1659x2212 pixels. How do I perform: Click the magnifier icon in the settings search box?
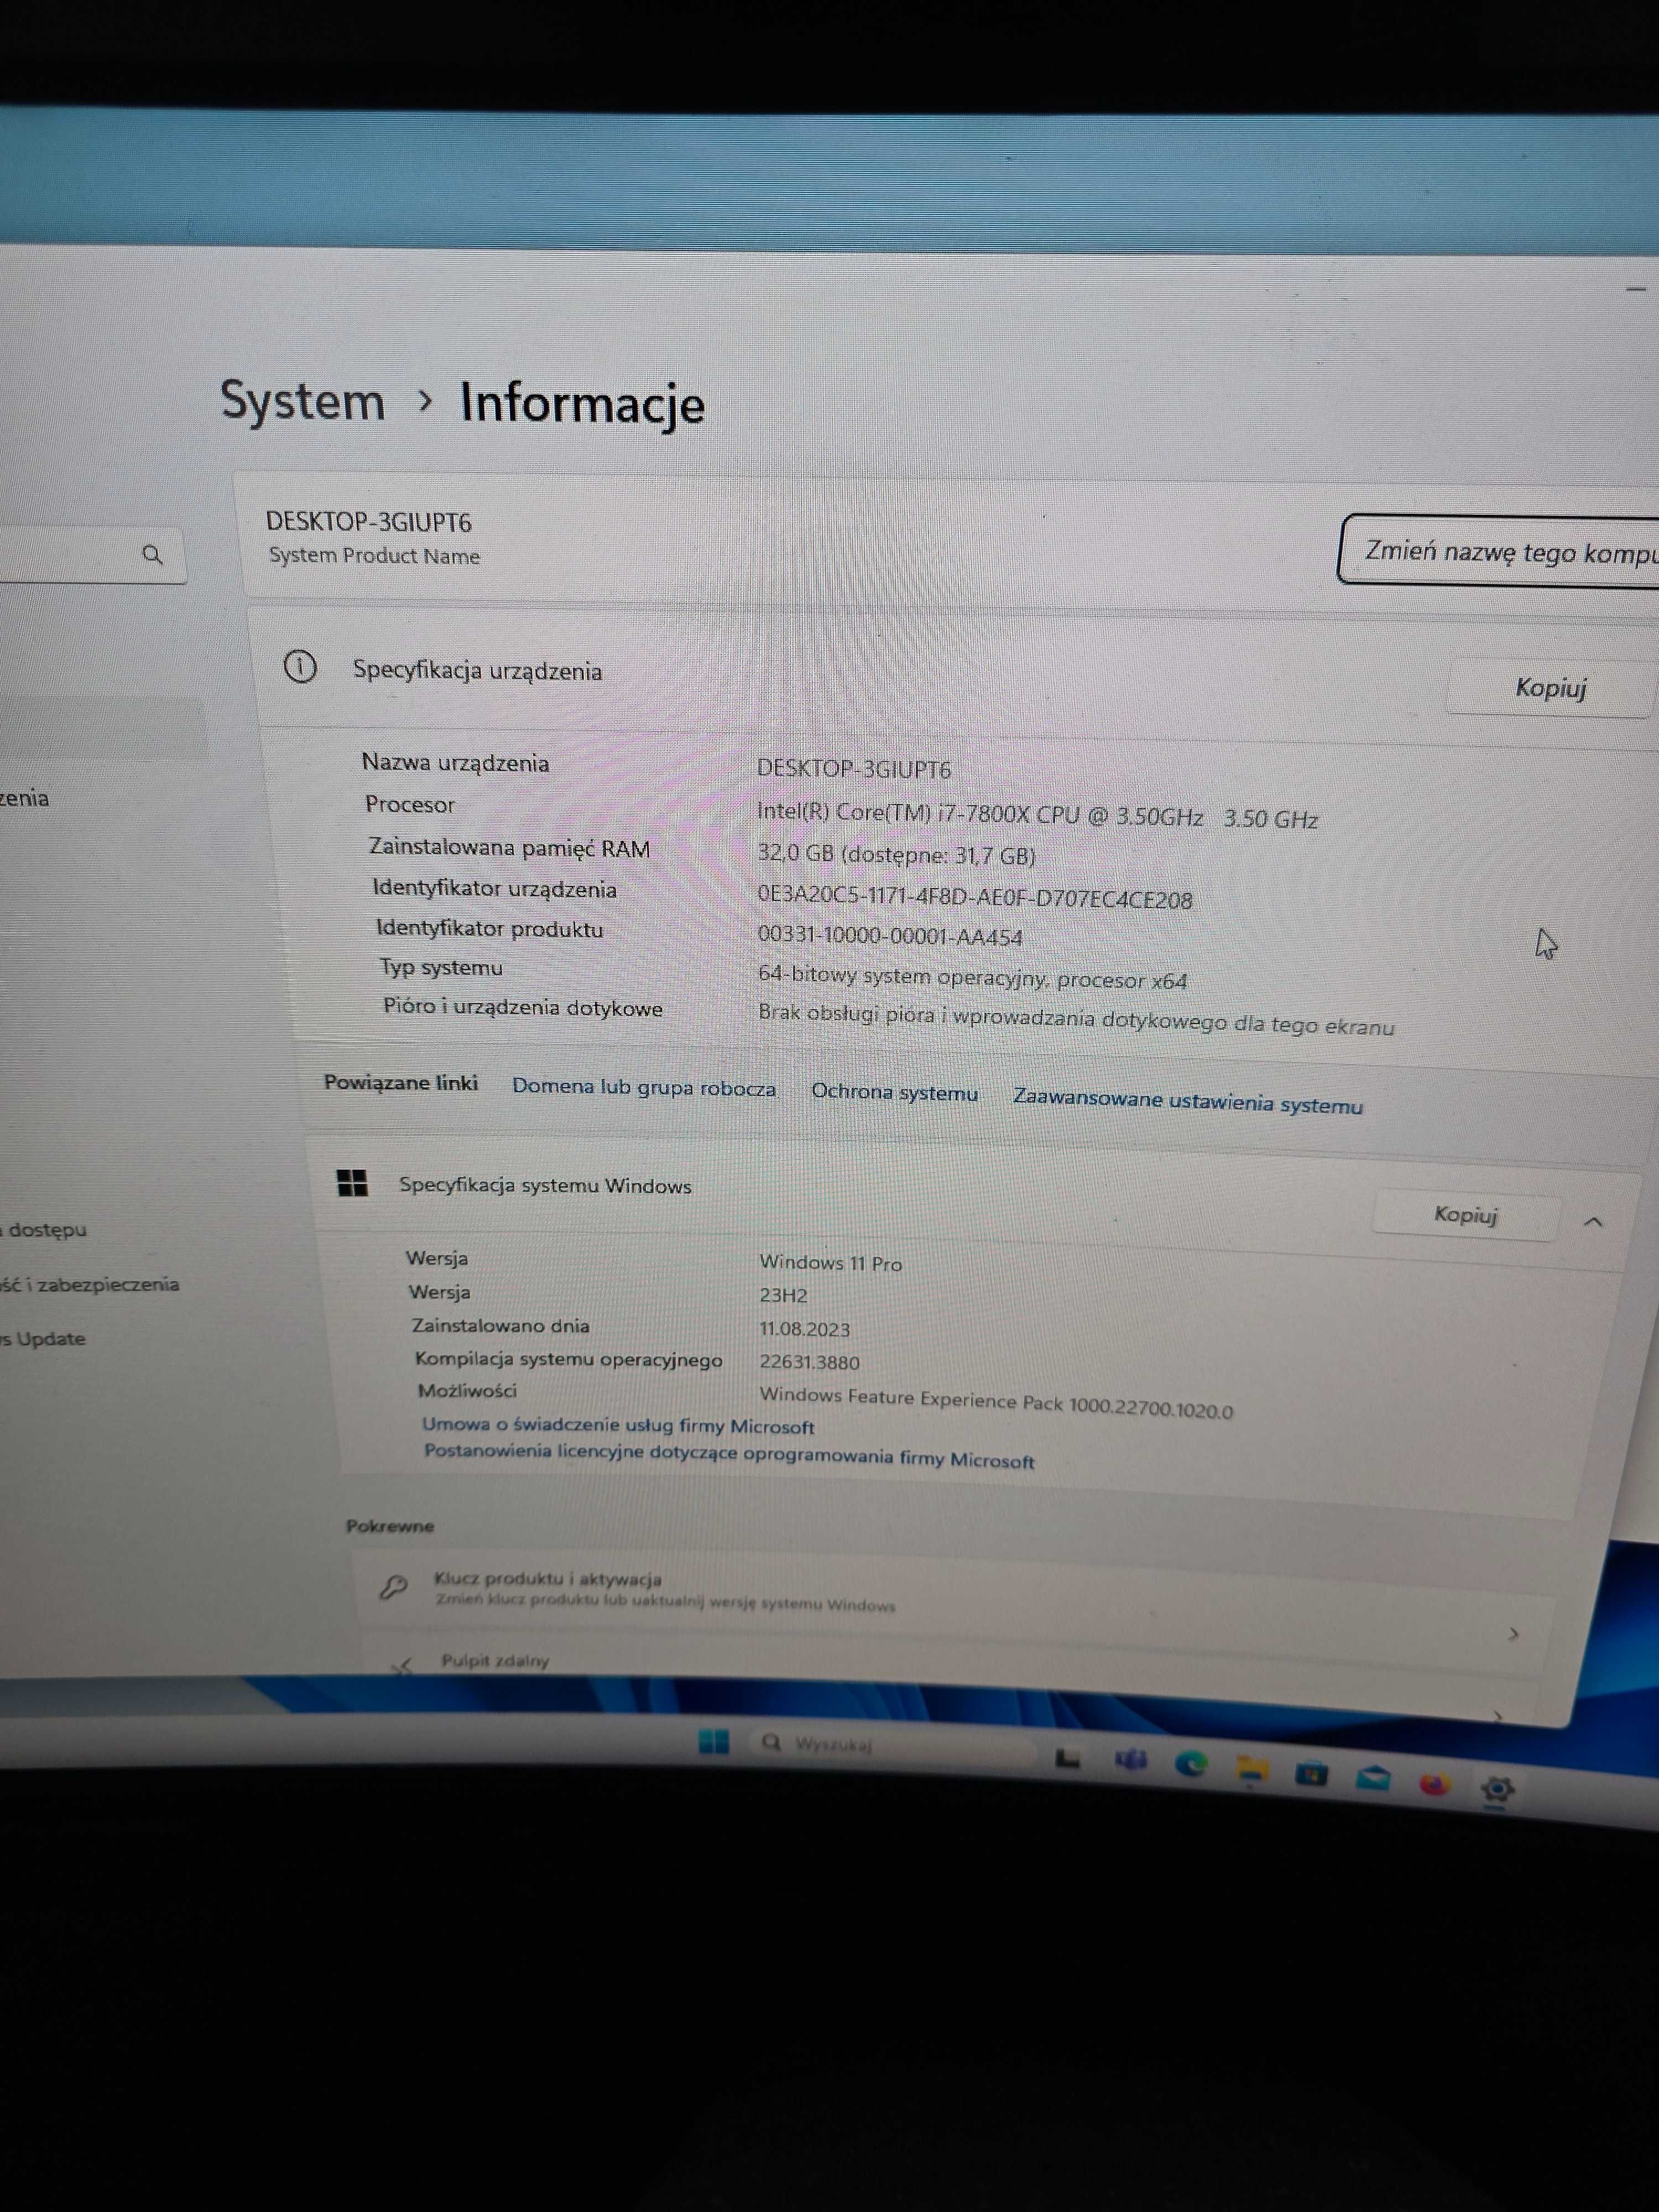[x=152, y=554]
